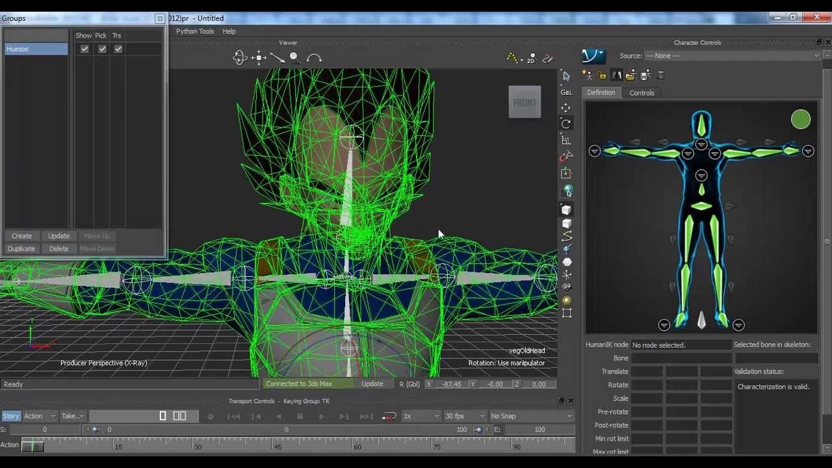Image resolution: width=832 pixels, height=468 pixels.
Task: Toggle the dual-pane timeline layout icon
Action: 179,416
